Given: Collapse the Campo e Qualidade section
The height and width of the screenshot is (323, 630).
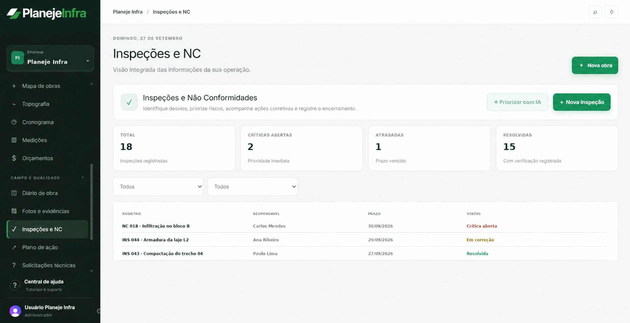Looking at the screenshot, I should pos(82,178).
